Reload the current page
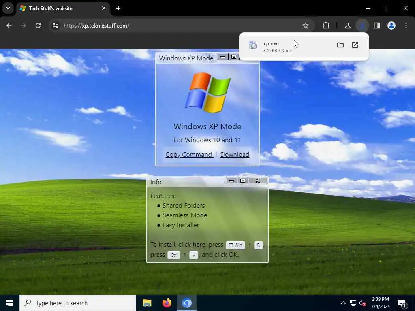Viewport: 415px width, 311px height. [x=38, y=26]
